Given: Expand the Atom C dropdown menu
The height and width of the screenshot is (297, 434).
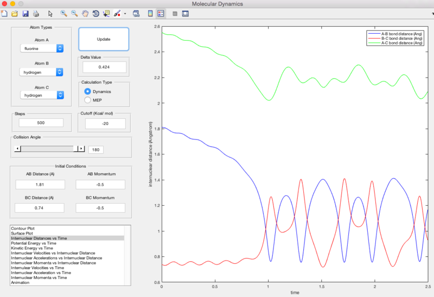Looking at the screenshot, I should 42,96.
